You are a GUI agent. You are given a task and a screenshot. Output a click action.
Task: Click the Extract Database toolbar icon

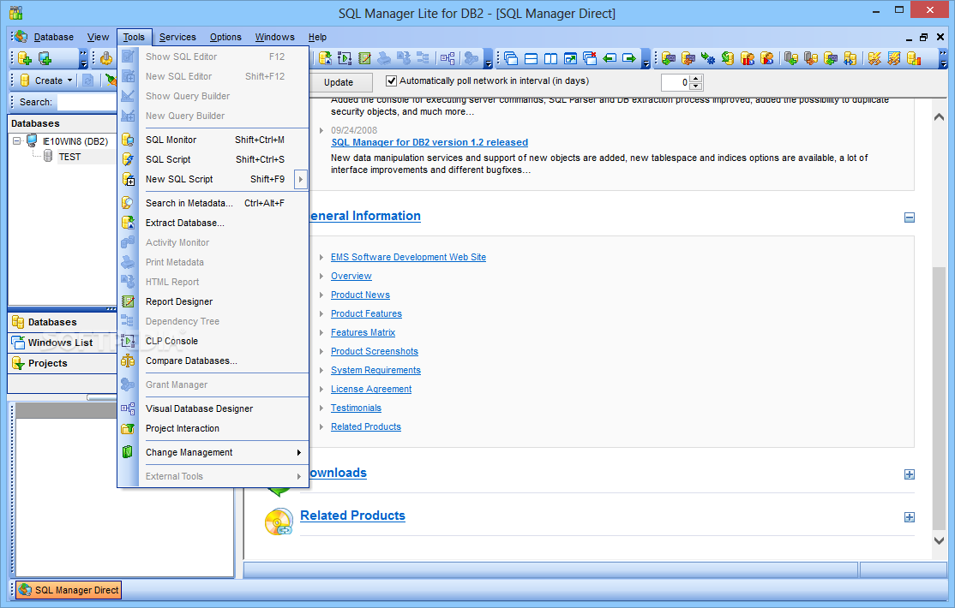(325, 58)
